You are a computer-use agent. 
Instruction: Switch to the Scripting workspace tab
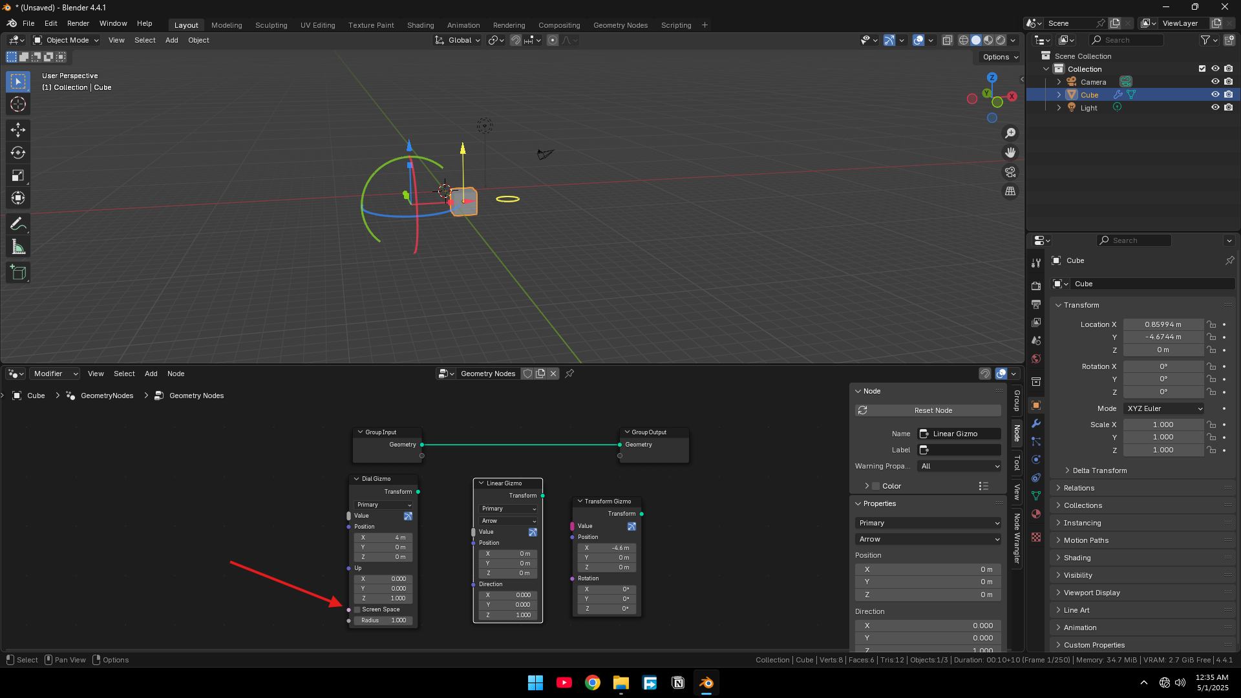[x=676, y=25]
